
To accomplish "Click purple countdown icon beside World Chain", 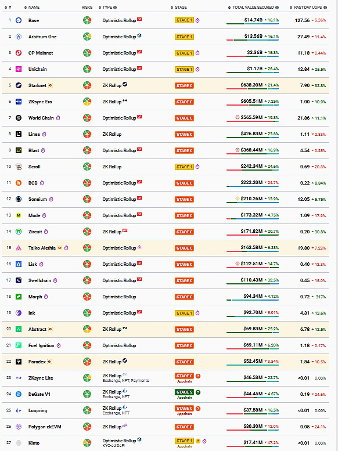I will (x=58, y=118).
